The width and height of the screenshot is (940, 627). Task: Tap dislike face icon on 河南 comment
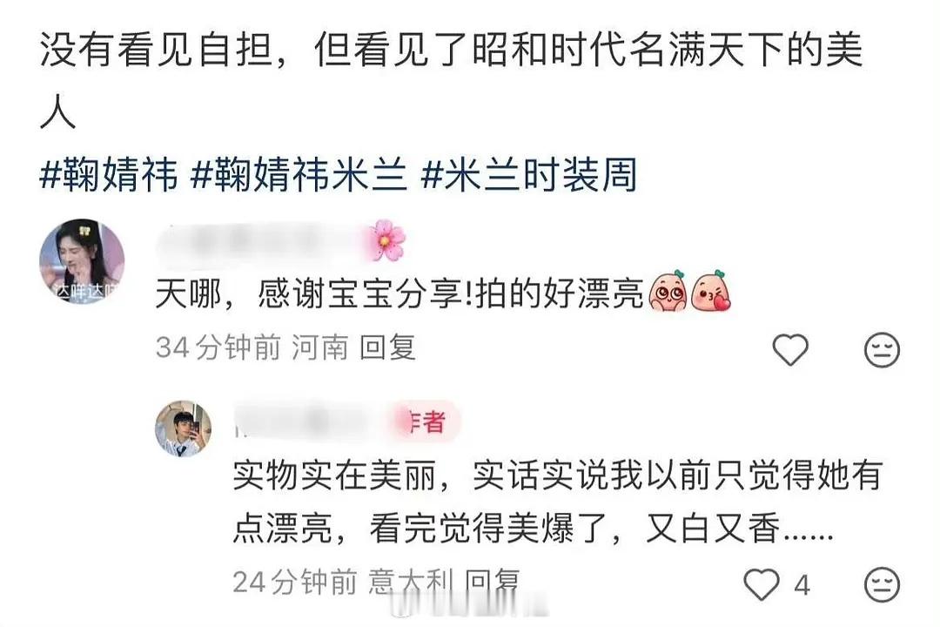coord(881,349)
